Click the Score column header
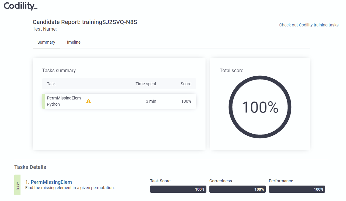This screenshot has height=201, width=346. pyautogui.click(x=186, y=84)
